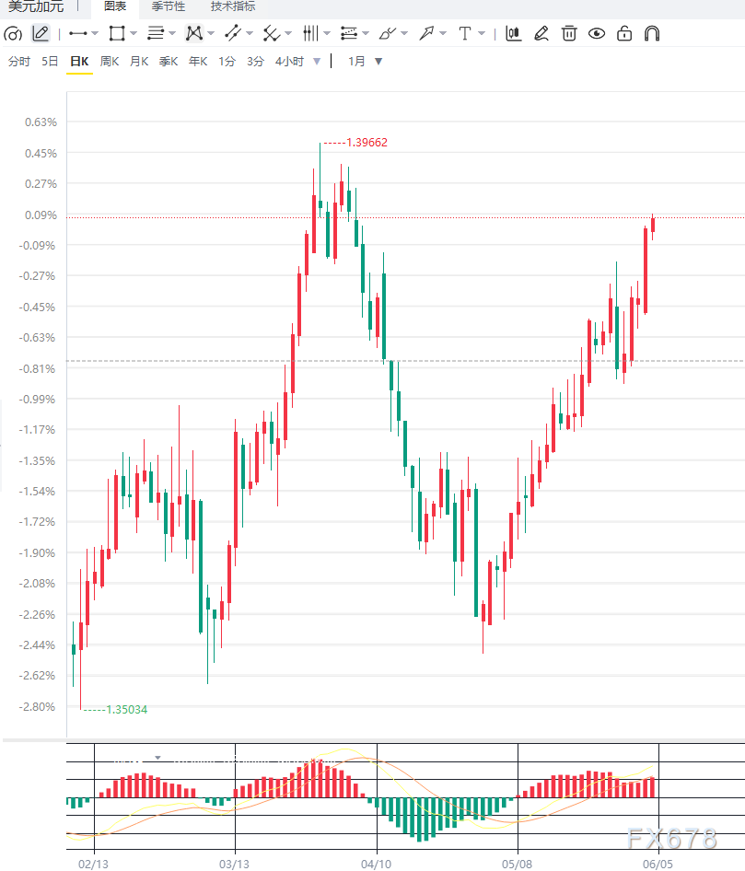Select the 月K timeframe
This screenshot has width=745, height=871.
[x=139, y=61]
